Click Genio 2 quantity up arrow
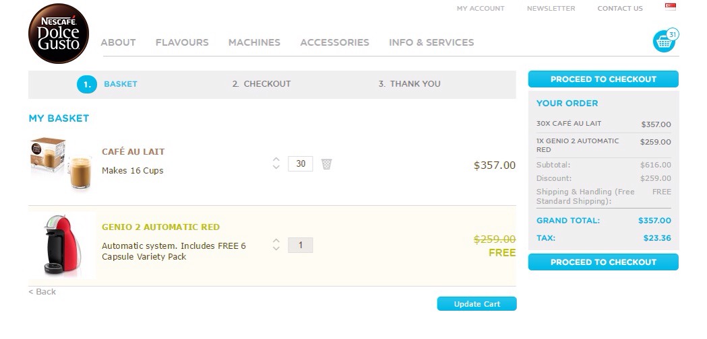 [276, 240]
